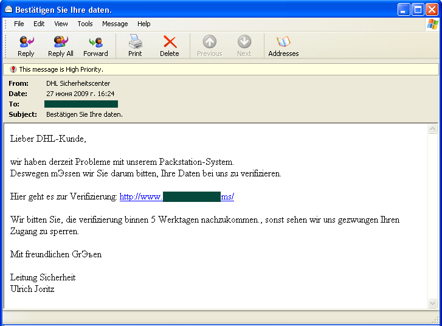Maximize the message window
This screenshot has height=326, width=442.
418,10
